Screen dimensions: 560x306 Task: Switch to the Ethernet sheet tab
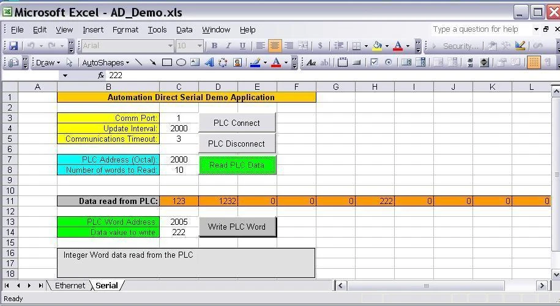point(70,285)
